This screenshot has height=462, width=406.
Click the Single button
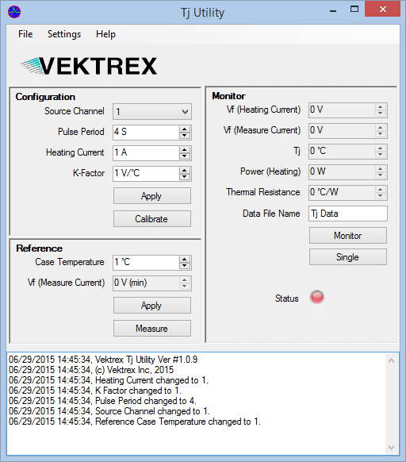click(x=348, y=257)
